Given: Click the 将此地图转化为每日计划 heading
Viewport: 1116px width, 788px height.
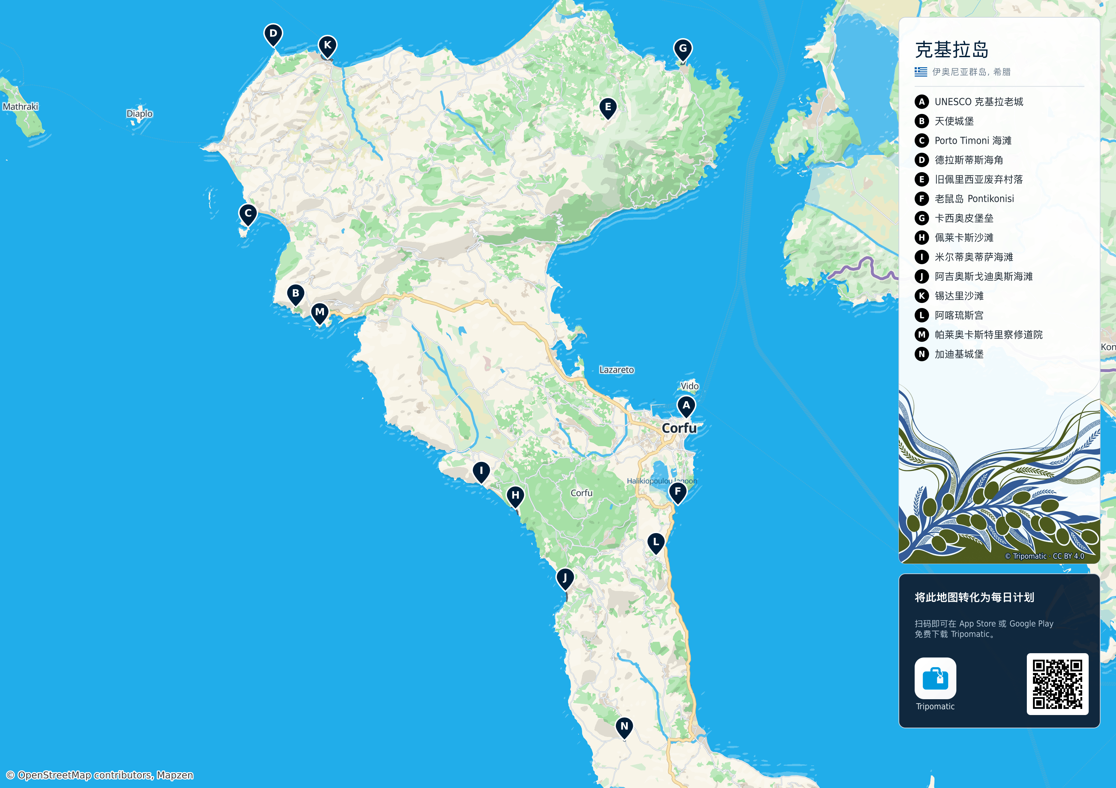Looking at the screenshot, I should 974,597.
